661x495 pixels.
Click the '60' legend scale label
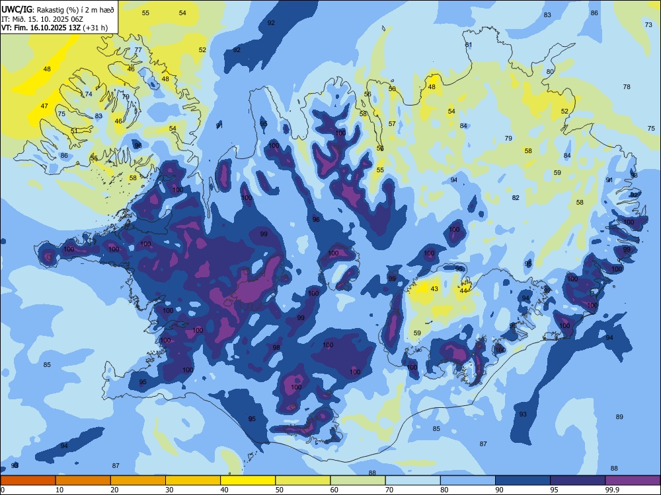point(334,490)
